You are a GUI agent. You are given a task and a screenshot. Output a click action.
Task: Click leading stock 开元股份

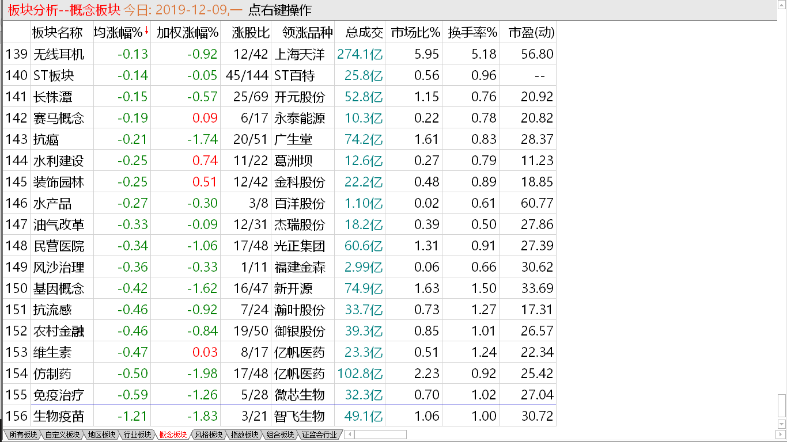pos(300,97)
